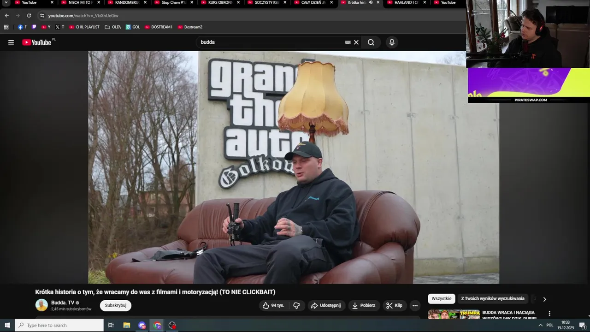Switch to the RANDOMBRUK browser tab
The width and height of the screenshot is (590, 332).
coord(127,3)
